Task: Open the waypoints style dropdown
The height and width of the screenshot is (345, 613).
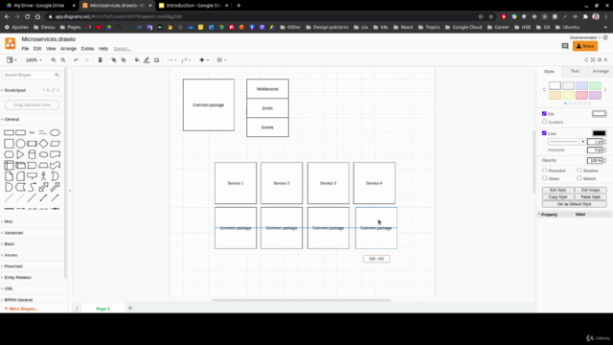Action: pyautogui.click(x=186, y=60)
